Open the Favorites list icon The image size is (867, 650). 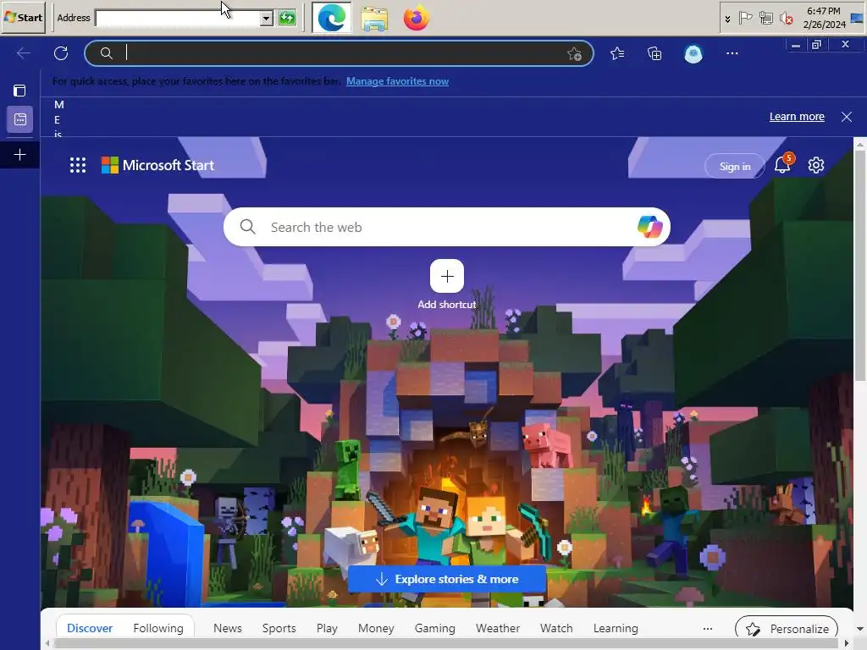(617, 53)
